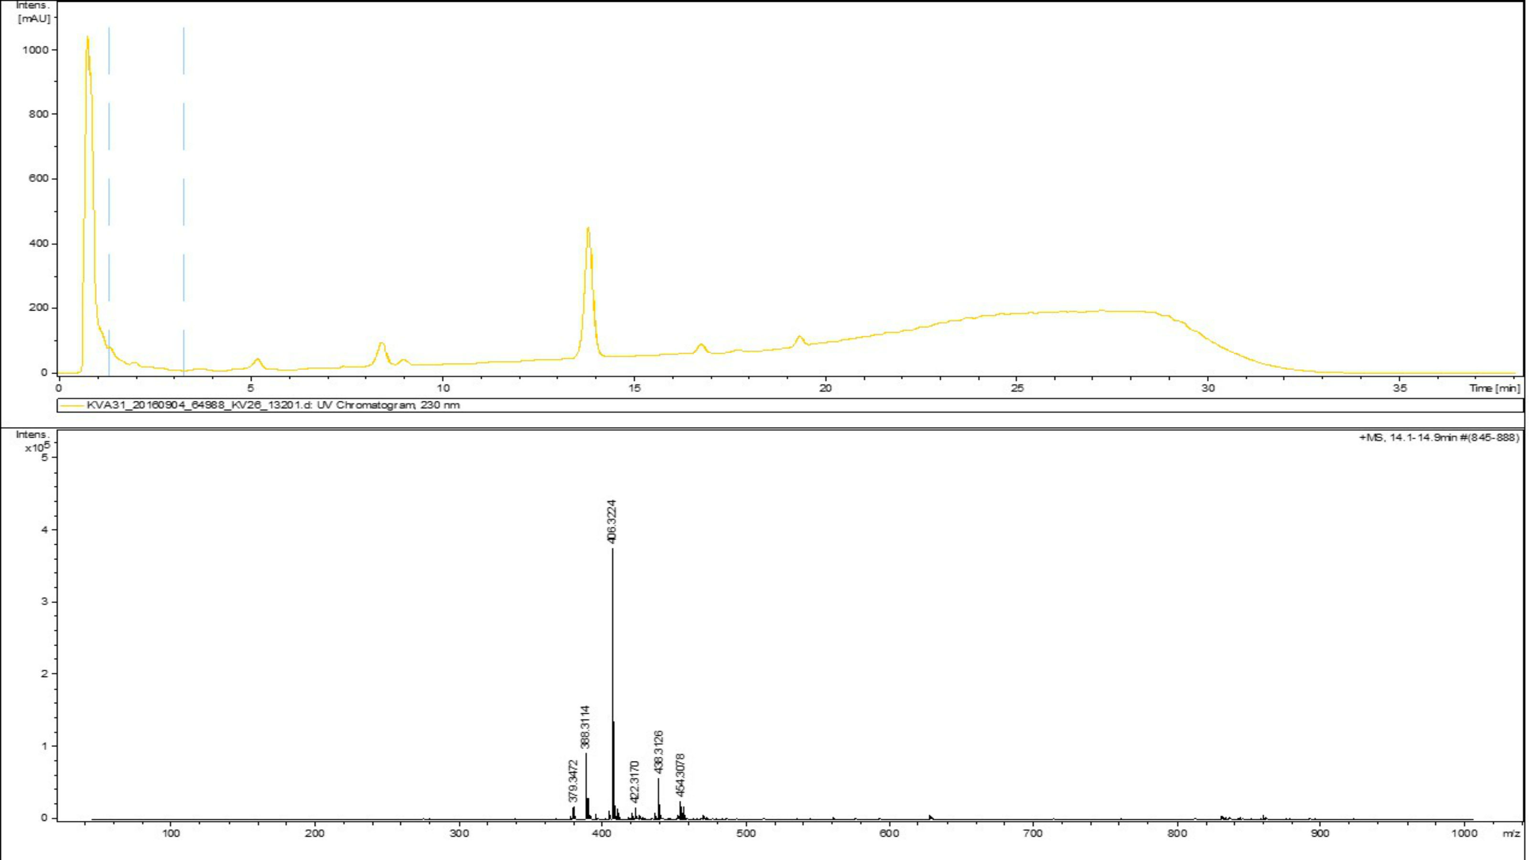Click the first dashed blue range marker
Screen dimensions: 1529x860
pyautogui.click(x=108, y=202)
